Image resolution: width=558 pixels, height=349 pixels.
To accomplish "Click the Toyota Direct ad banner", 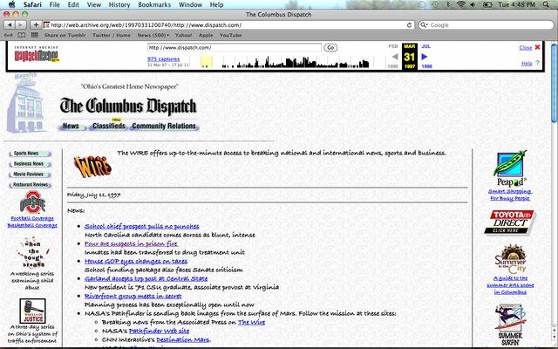I will pyautogui.click(x=510, y=222).
